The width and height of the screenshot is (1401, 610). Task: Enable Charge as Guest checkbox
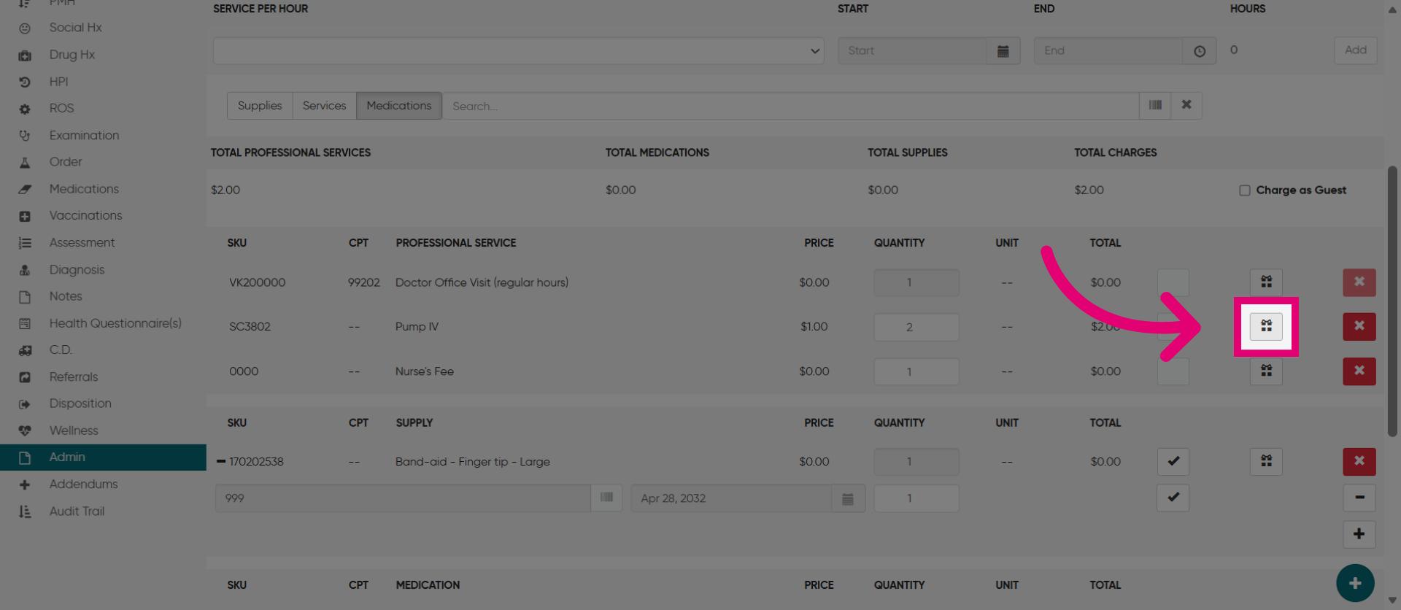[1245, 190]
